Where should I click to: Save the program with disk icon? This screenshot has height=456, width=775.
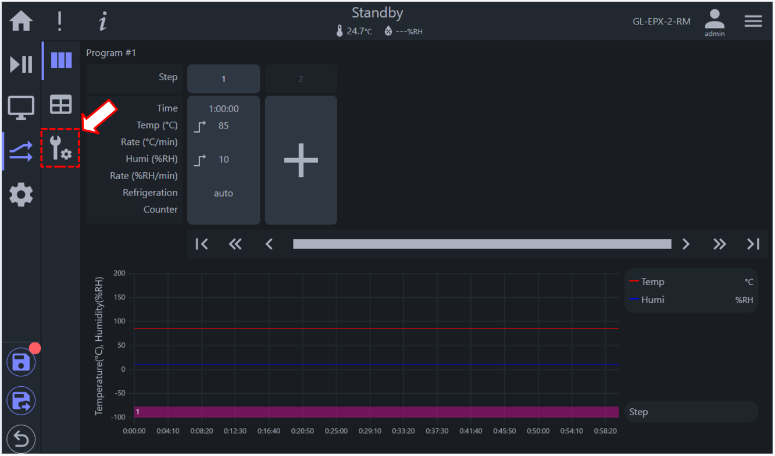(21, 362)
